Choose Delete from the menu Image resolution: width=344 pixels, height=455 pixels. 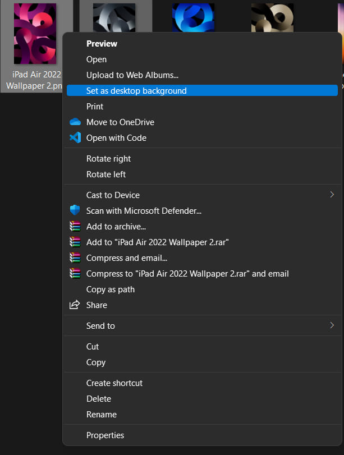tap(202, 399)
